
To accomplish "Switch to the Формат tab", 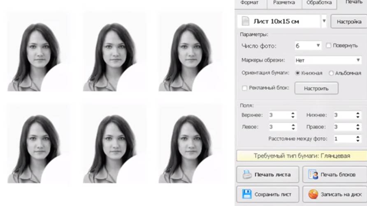I will pyautogui.click(x=250, y=3).
